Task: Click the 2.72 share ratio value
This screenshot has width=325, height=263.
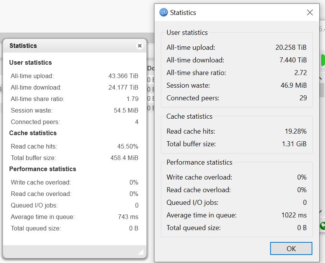Action: tap(301, 73)
